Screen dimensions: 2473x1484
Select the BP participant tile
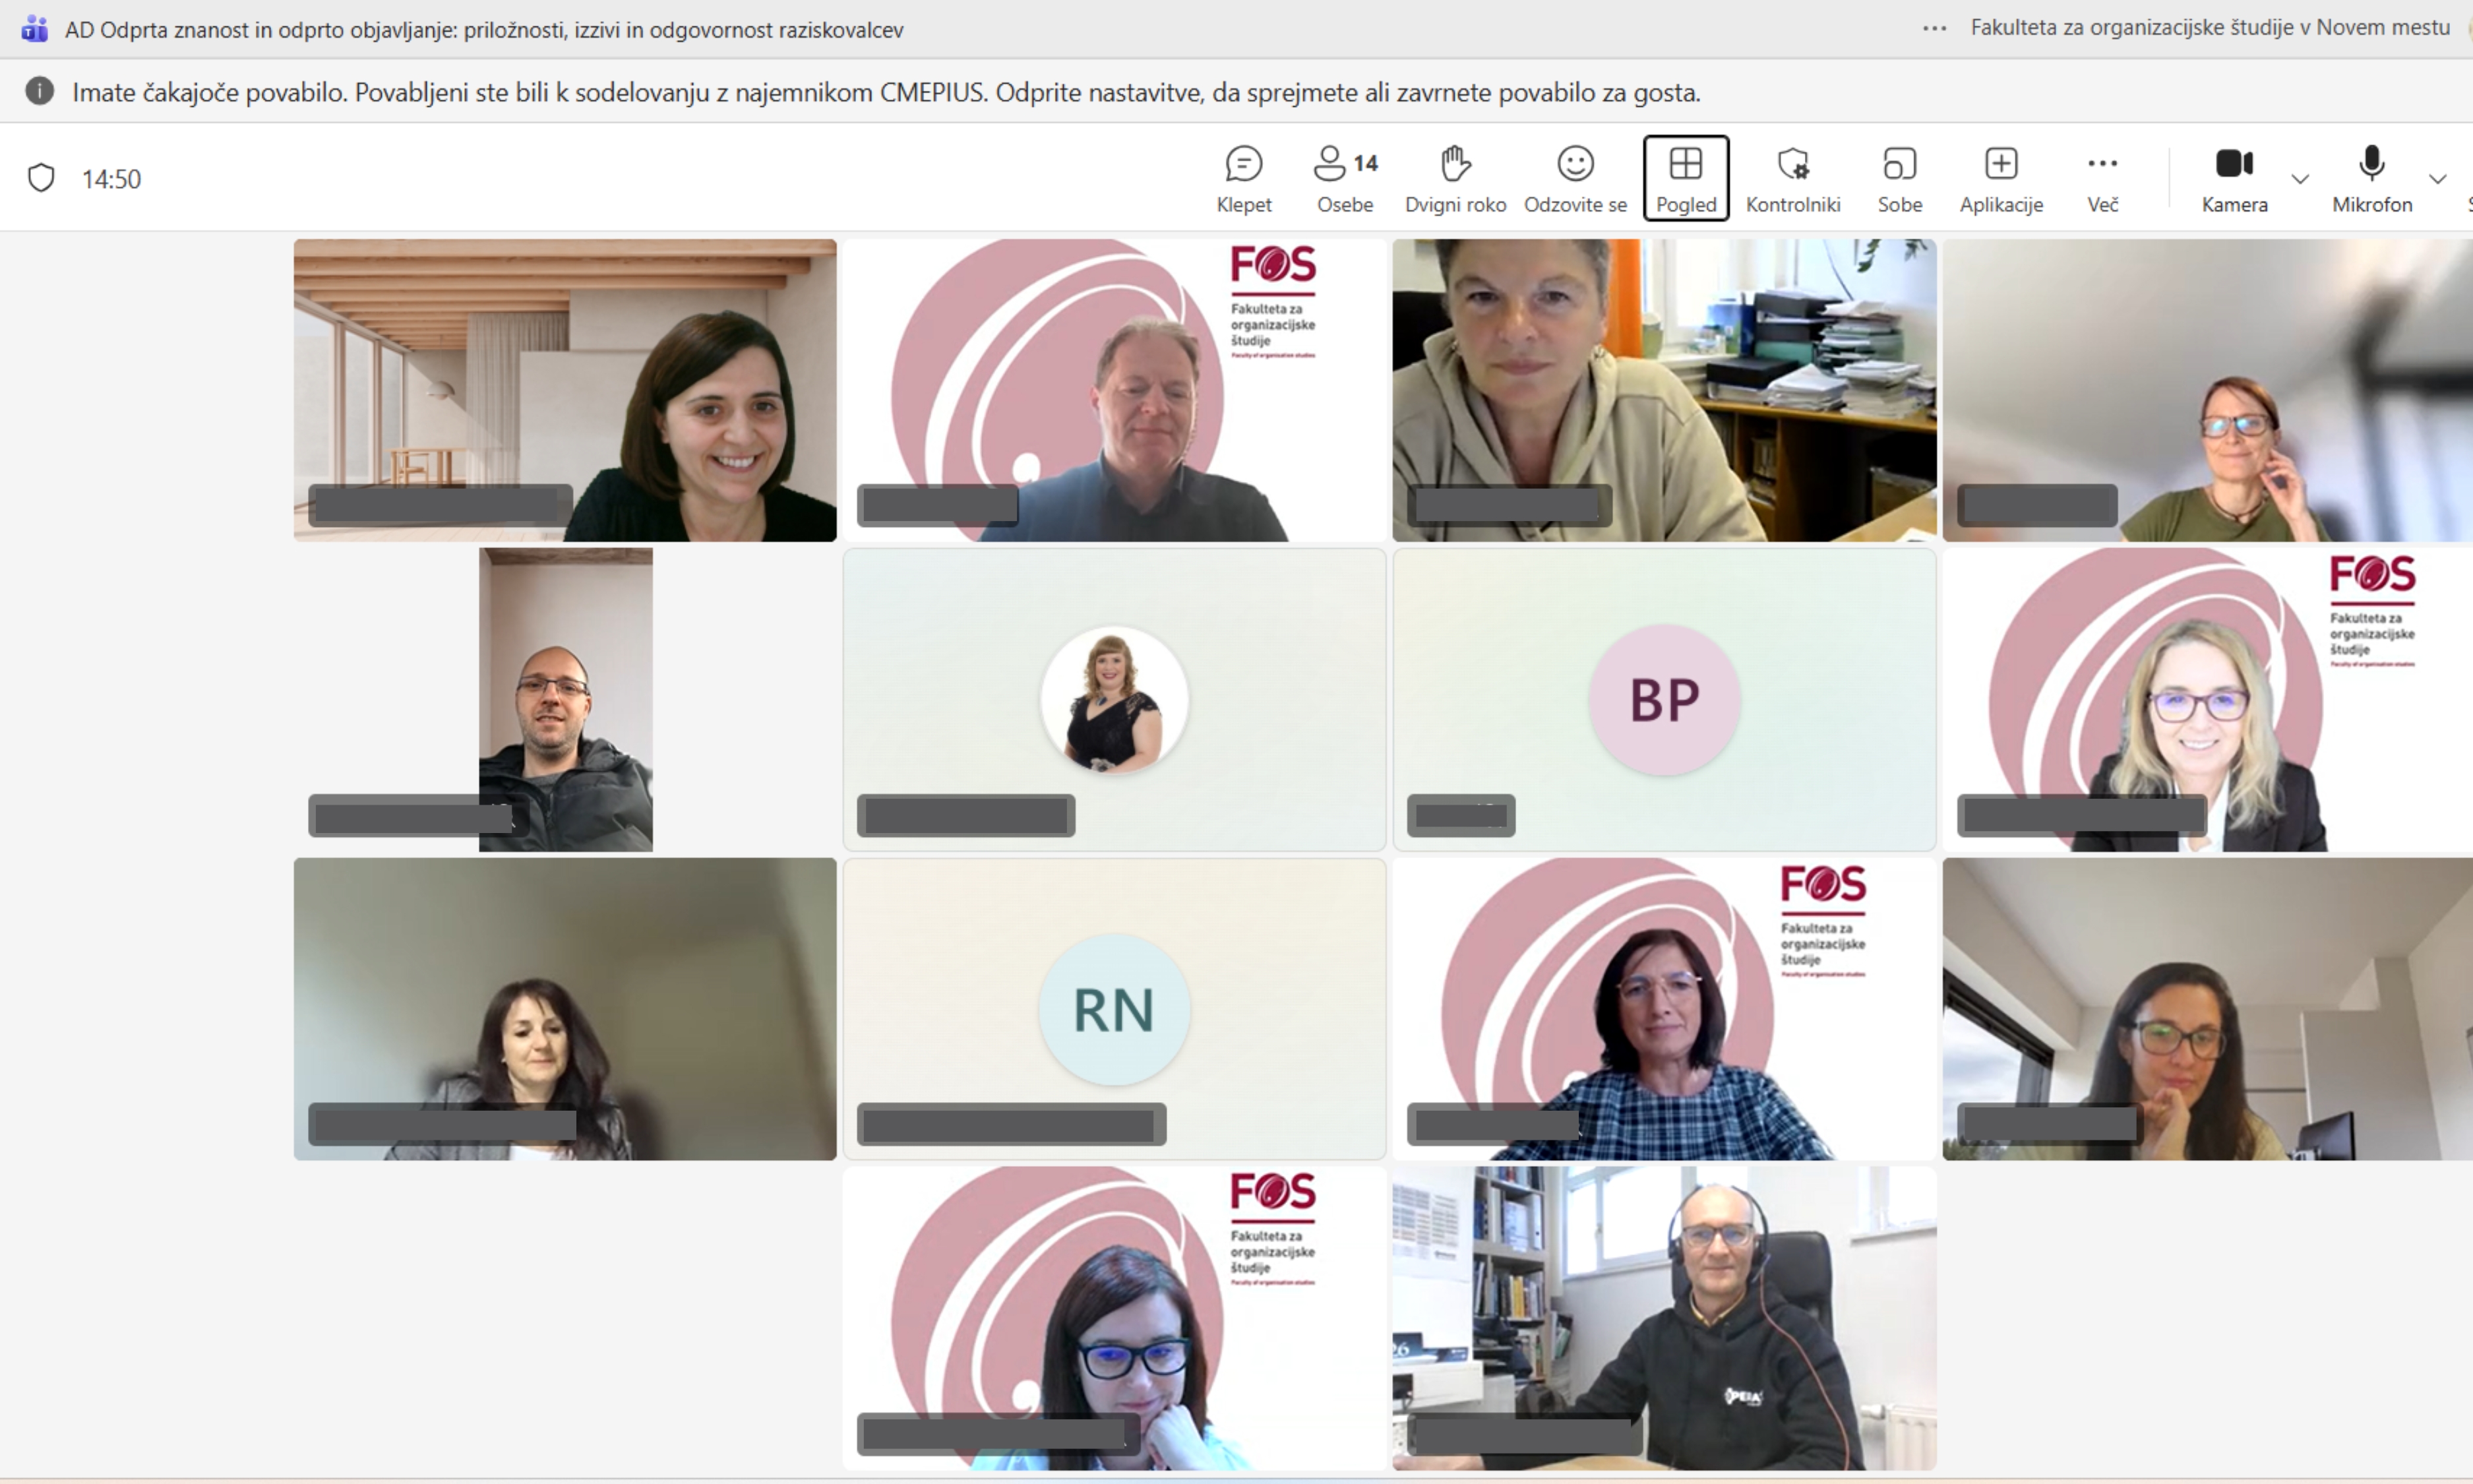click(1663, 699)
